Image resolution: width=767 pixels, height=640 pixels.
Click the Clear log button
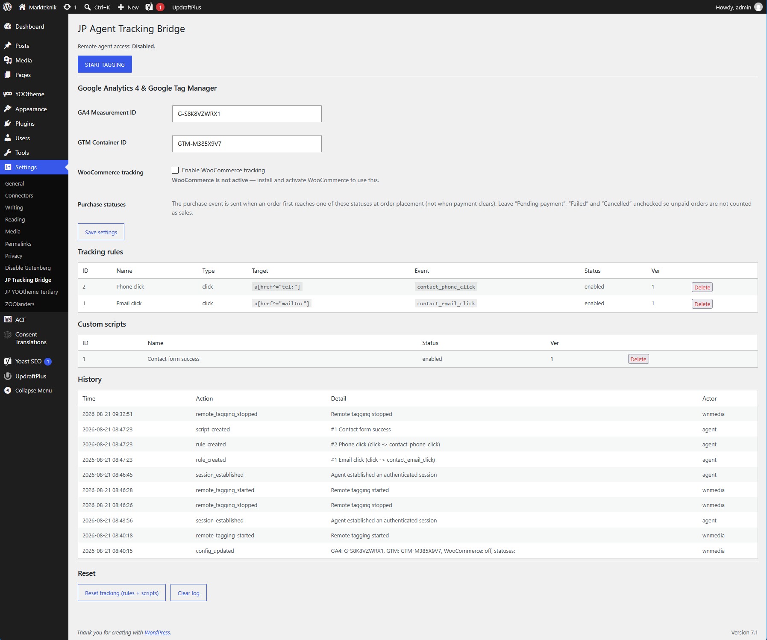(x=188, y=593)
